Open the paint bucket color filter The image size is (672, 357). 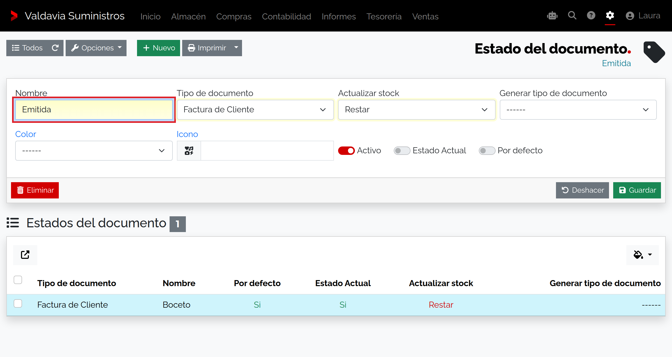[642, 255]
